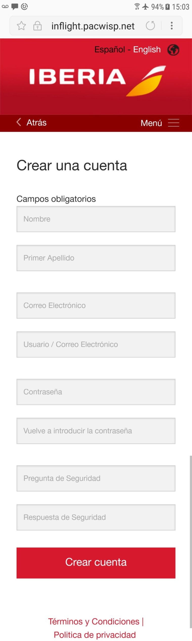Switch language to Español
This screenshot has height=641, width=192.
click(110, 50)
